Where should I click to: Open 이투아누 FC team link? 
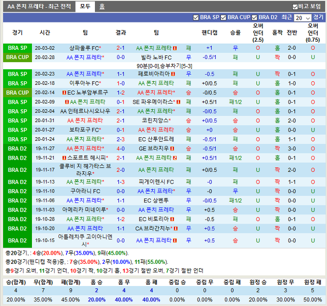tap(85, 83)
